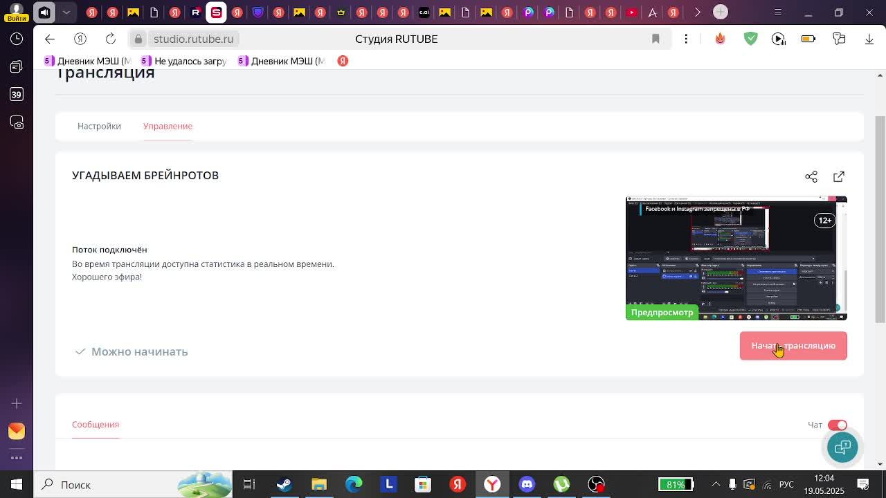Open browser history in sidebar

(17, 39)
